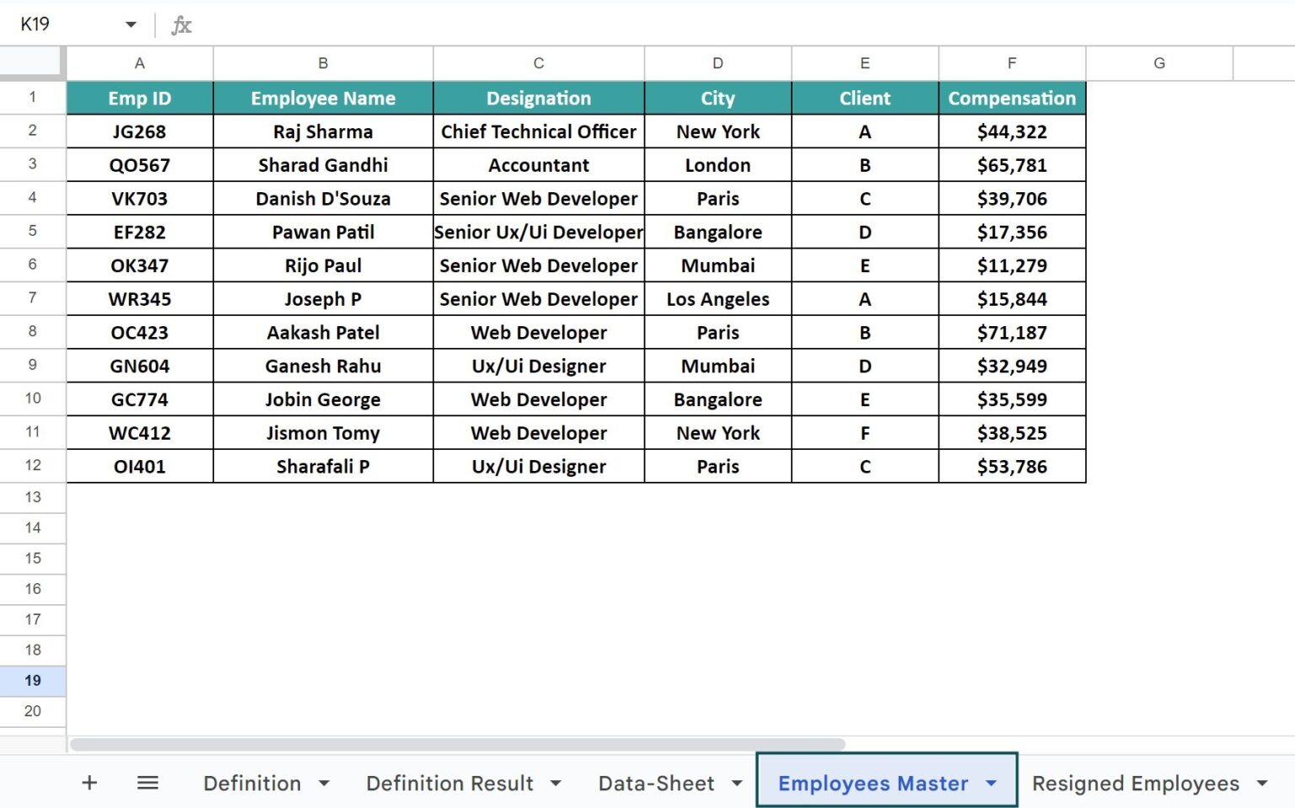The image size is (1295, 808).
Task: Open the Employees Master tab dropdown
Action: tap(993, 784)
